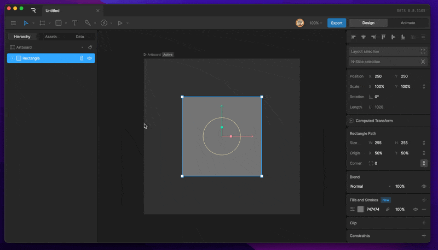This screenshot has height=250, width=438.
Task: Toggle Rectangle layer visibility eye
Action: [89, 58]
